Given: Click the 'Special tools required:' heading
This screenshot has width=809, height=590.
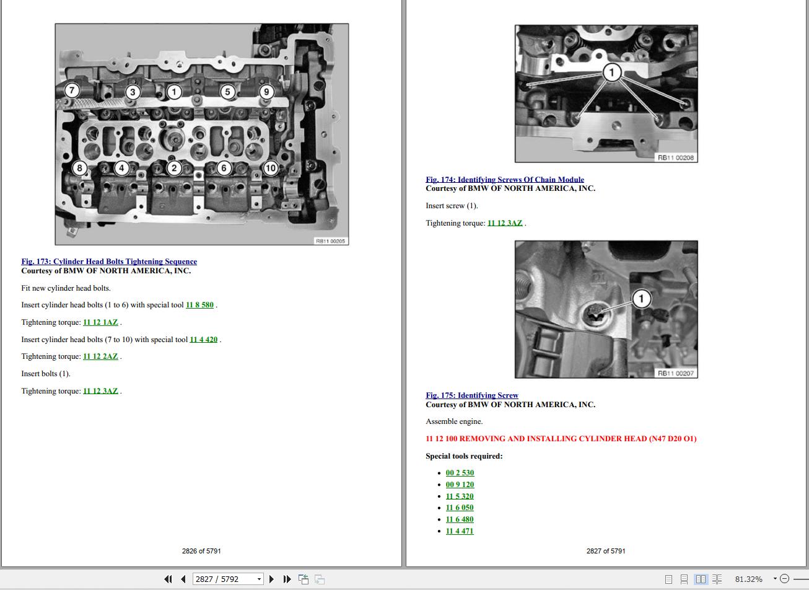Looking at the screenshot, I should [x=464, y=456].
